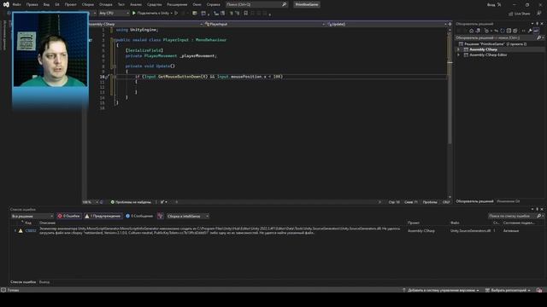Screen dimensions: 547x307
Task: Switch to the Список ошибок tab
Action: [x=23, y=282]
